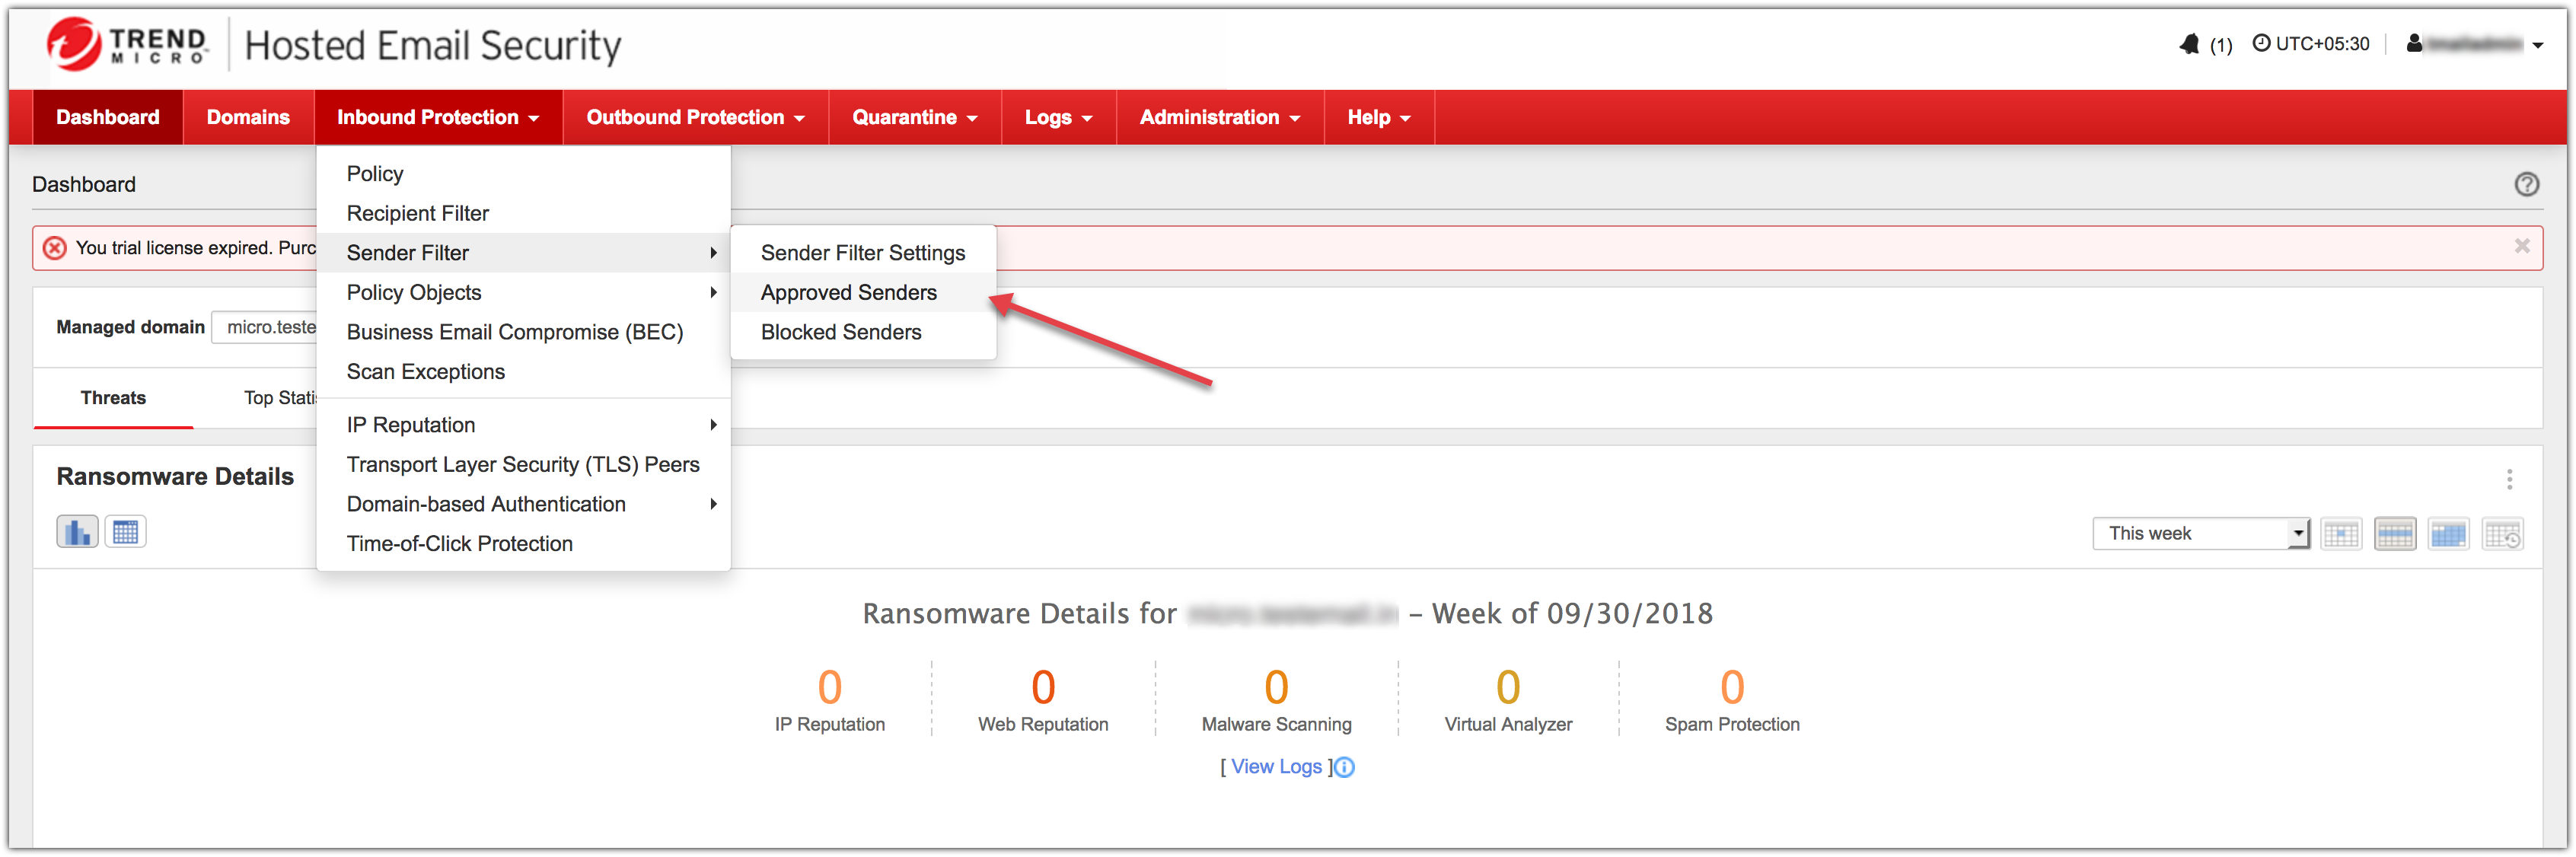Open Business Email Compromise (BEC)
This screenshot has width=2576, height=857.
[523, 332]
